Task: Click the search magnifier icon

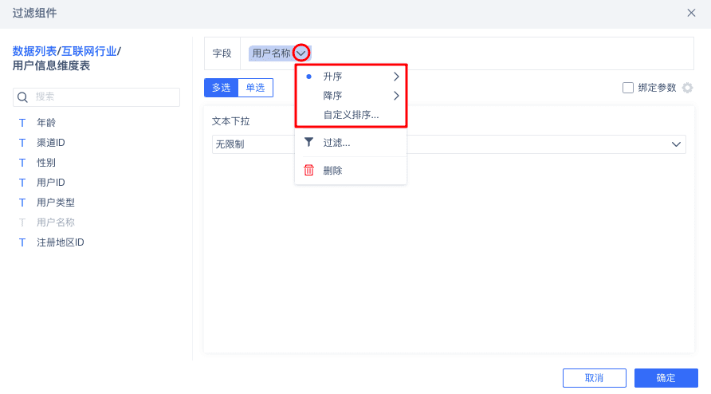Action: (23, 97)
